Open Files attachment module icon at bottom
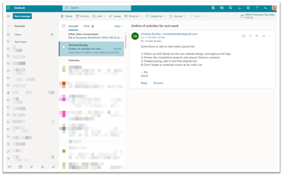 [43, 167]
